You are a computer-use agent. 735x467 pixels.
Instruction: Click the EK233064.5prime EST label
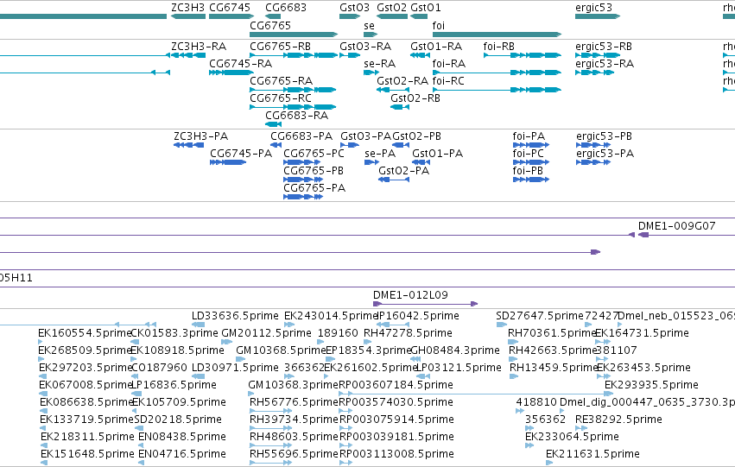(572, 438)
